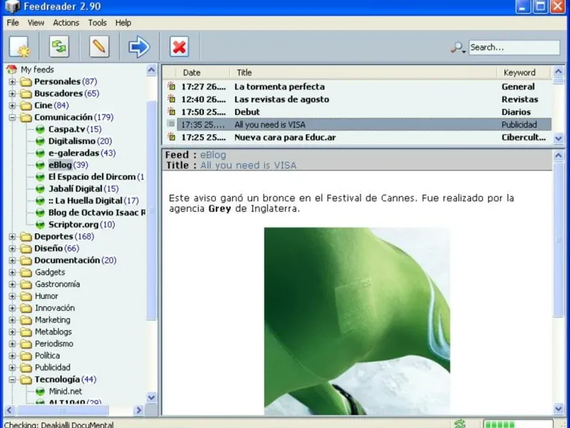The height and width of the screenshot is (428, 570).
Task: Select the Política folder label
Action: coord(47,355)
